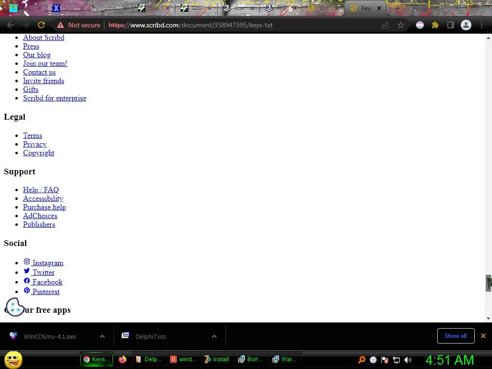Screen dimensions: 492x369
Task: Click the Twitter bird icon
Action: [27, 271]
